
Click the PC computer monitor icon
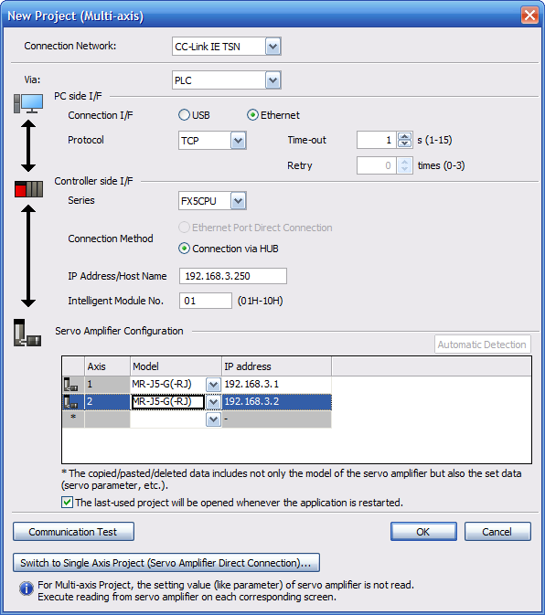(28, 103)
